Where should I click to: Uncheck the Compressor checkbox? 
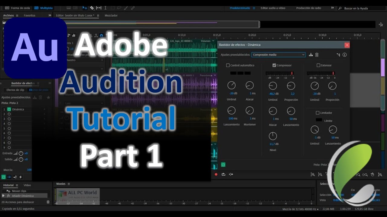pyautogui.click(x=274, y=65)
